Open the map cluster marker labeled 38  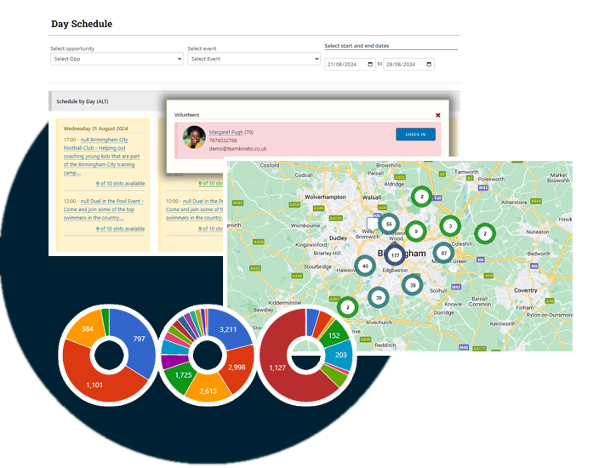(x=413, y=286)
